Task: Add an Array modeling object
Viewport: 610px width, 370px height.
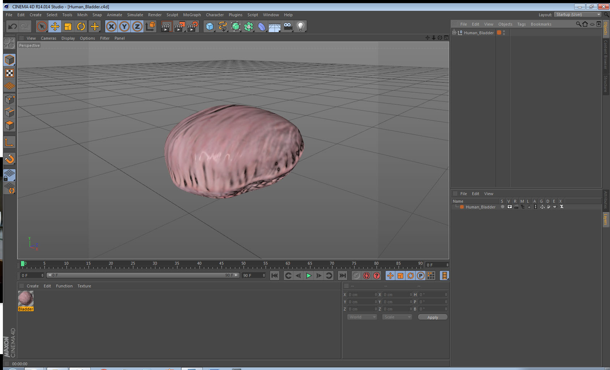Action: pos(249,26)
